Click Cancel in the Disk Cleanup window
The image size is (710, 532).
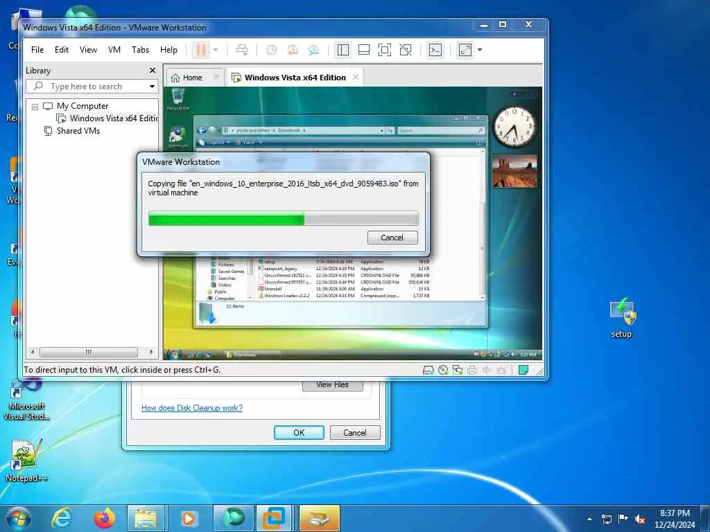355,432
